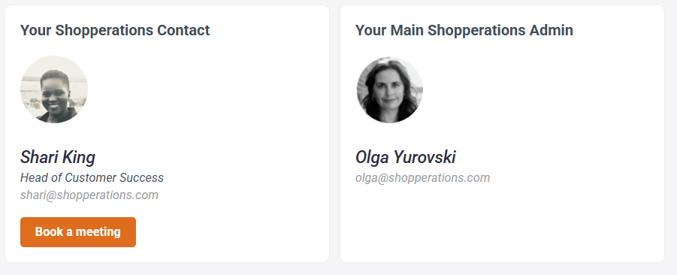The height and width of the screenshot is (275, 677).
Task: Click the name Shari King
Action: pyautogui.click(x=58, y=157)
